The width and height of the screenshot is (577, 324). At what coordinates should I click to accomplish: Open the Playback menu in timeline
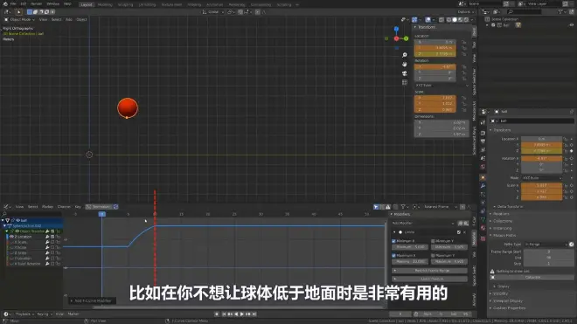(x=23, y=314)
